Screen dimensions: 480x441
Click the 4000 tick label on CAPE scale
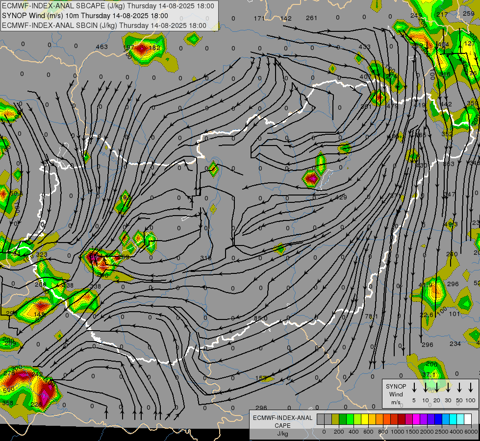point(456,432)
